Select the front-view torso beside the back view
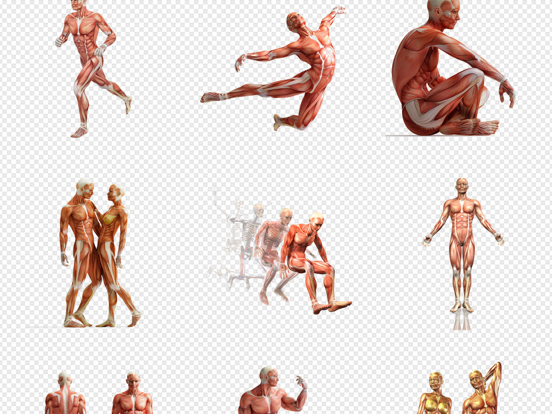Viewport: 552px width, 414px height. 132,396
